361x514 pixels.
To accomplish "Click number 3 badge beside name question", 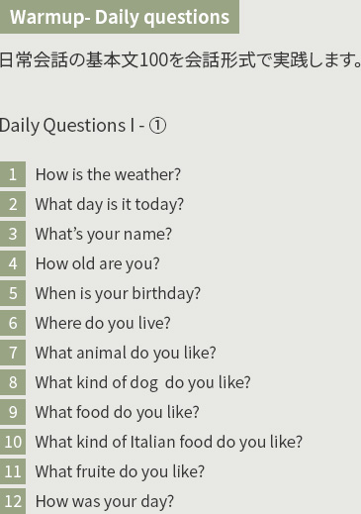I will [x=13, y=234].
